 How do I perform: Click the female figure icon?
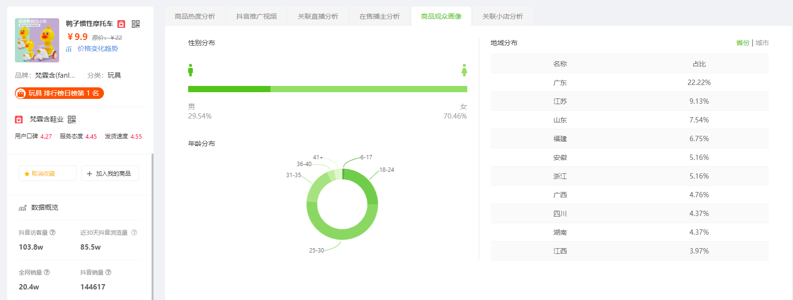pyautogui.click(x=464, y=70)
